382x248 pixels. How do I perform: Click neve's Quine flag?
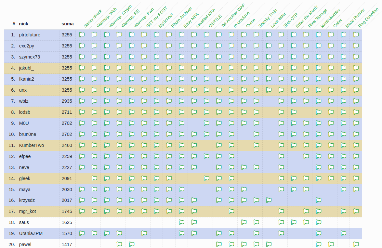[x=244, y=167]
